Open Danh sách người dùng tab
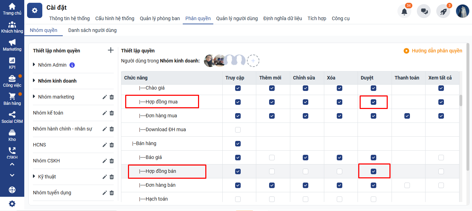This screenshot has width=472, height=211. (92, 30)
